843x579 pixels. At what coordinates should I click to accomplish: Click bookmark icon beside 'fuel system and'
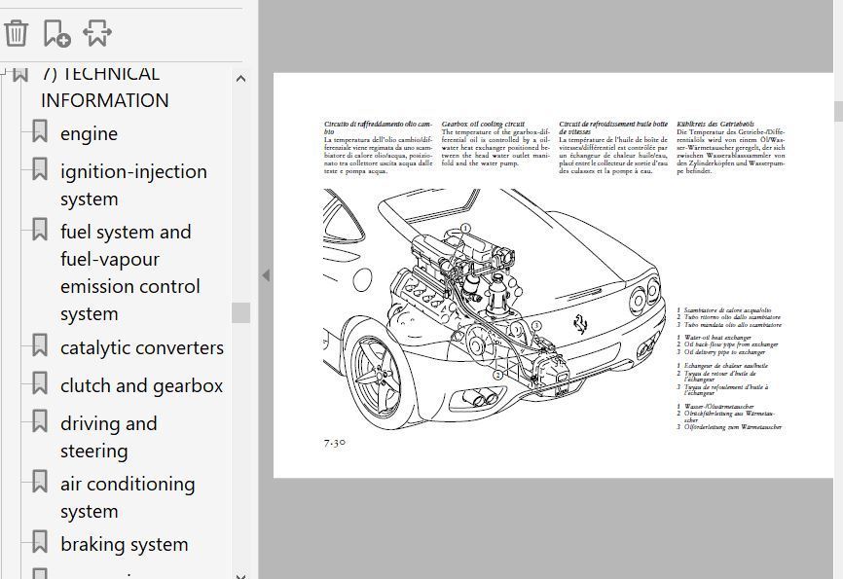tap(40, 229)
